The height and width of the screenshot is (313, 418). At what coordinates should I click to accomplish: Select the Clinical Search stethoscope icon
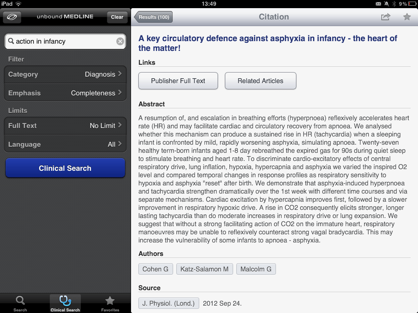[x=64, y=301]
